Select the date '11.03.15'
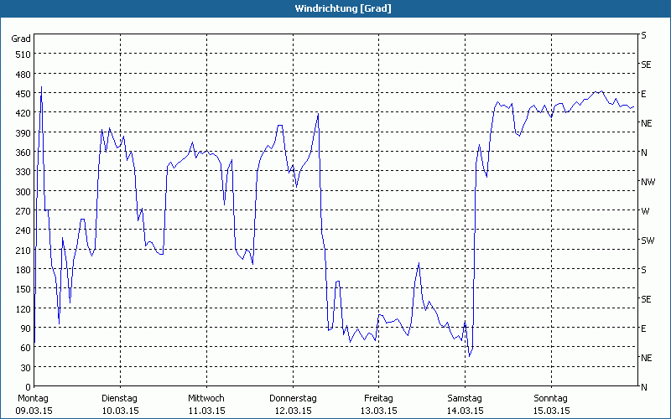Screen dimensions: 671x419 point(206,411)
